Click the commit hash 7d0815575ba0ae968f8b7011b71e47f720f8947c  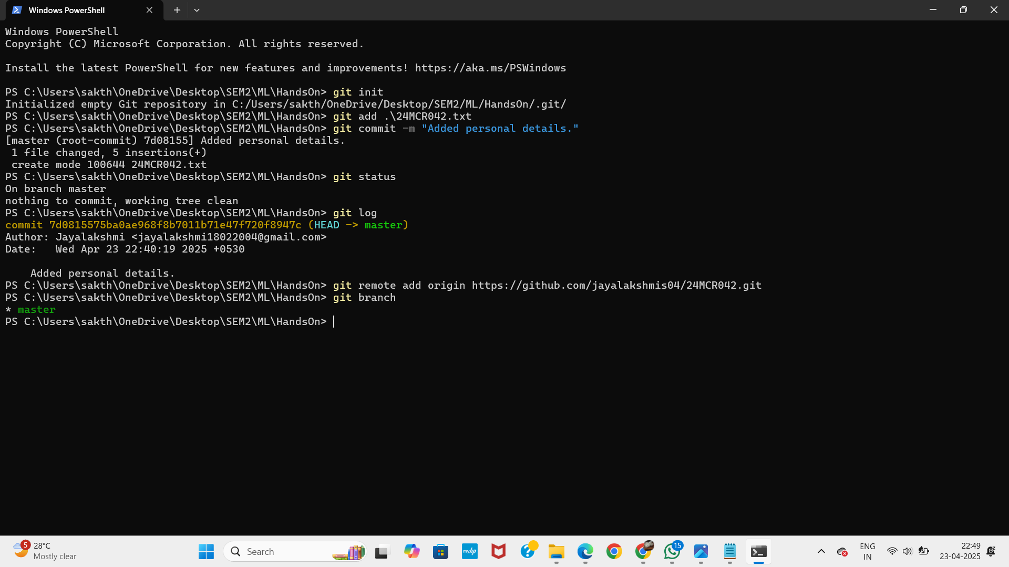click(x=175, y=225)
